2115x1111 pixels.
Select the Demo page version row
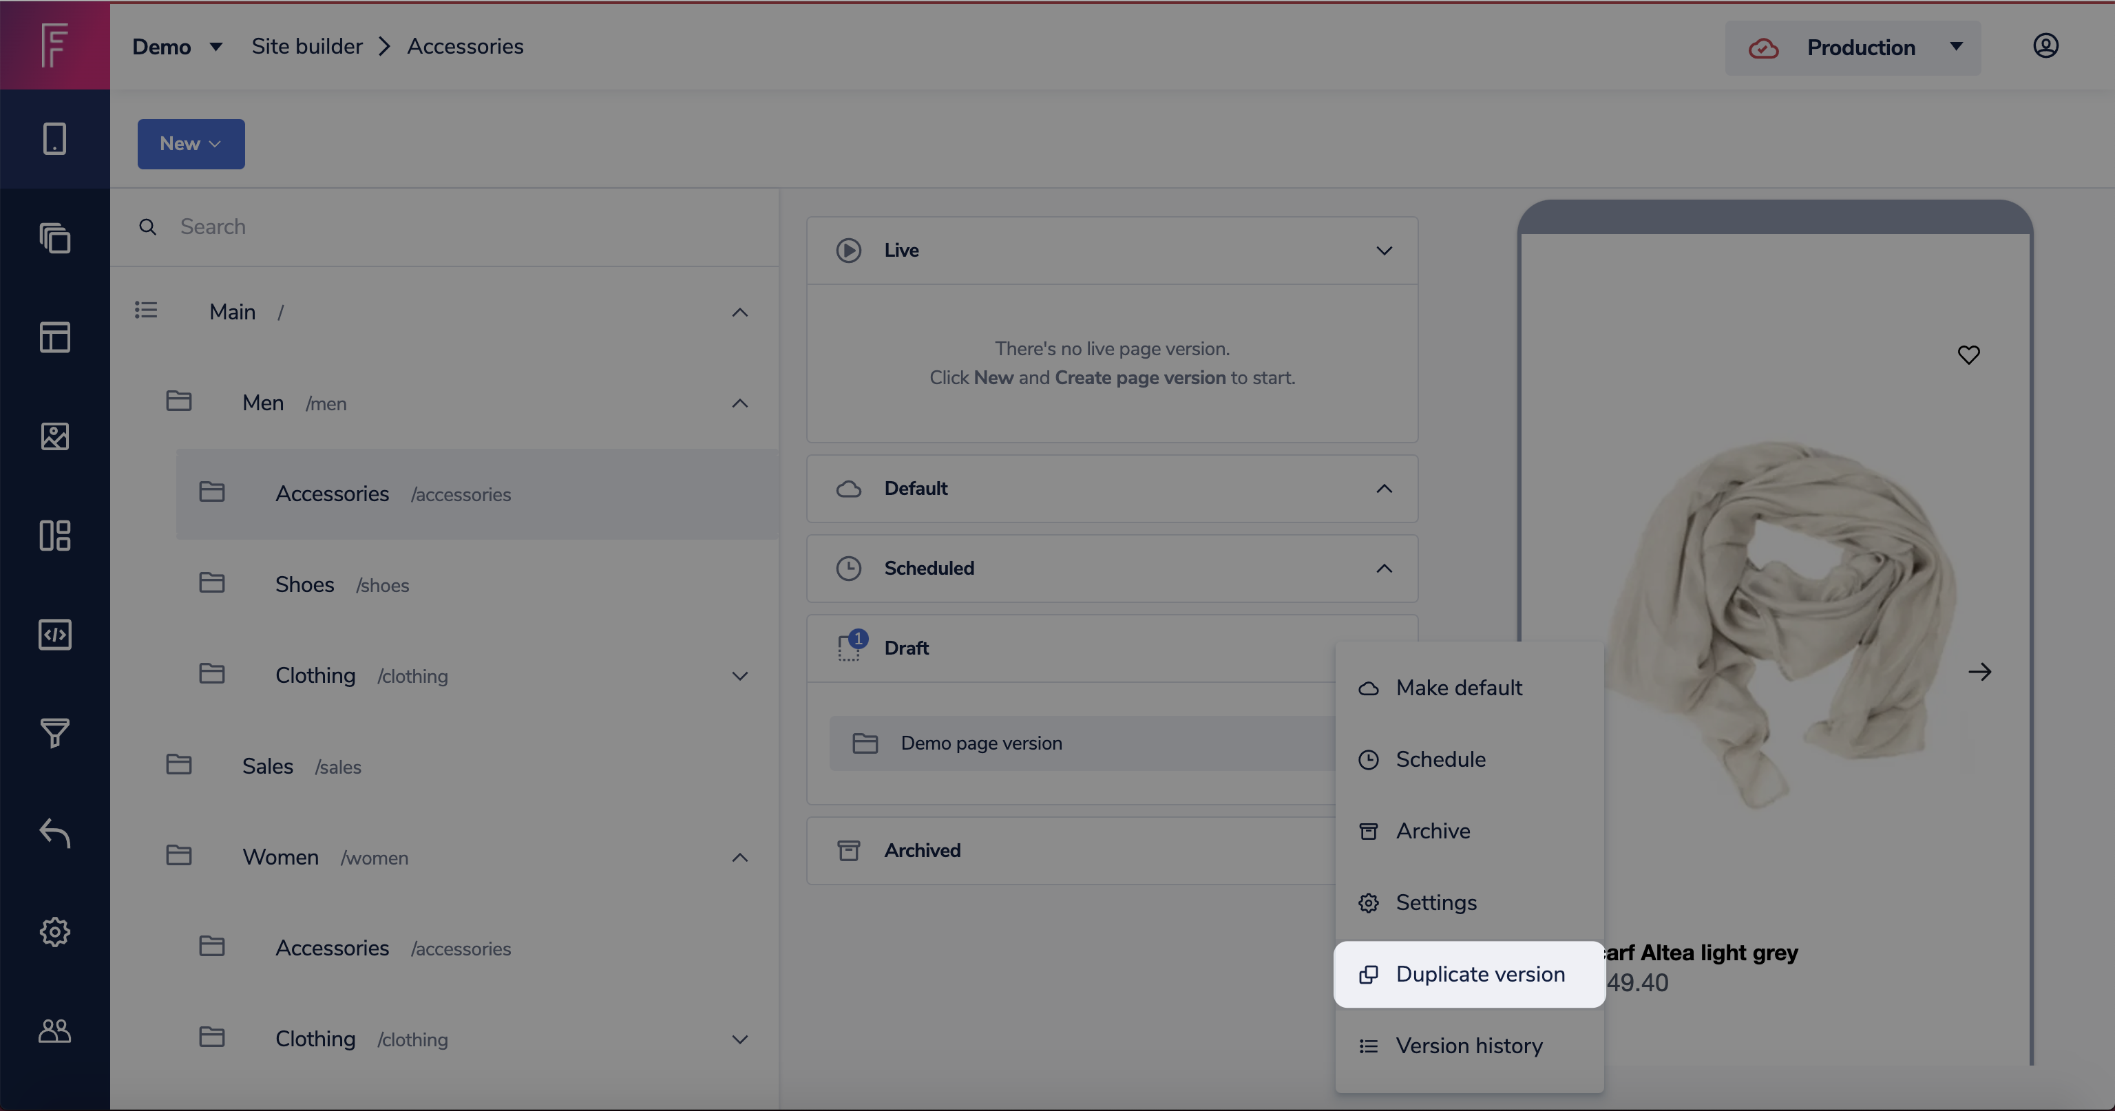(x=1082, y=743)
